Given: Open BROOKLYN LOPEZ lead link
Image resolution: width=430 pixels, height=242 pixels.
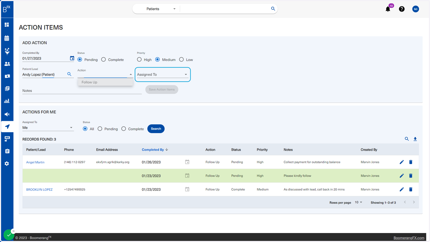Looking at the screenshot, I should pos(39,189).
